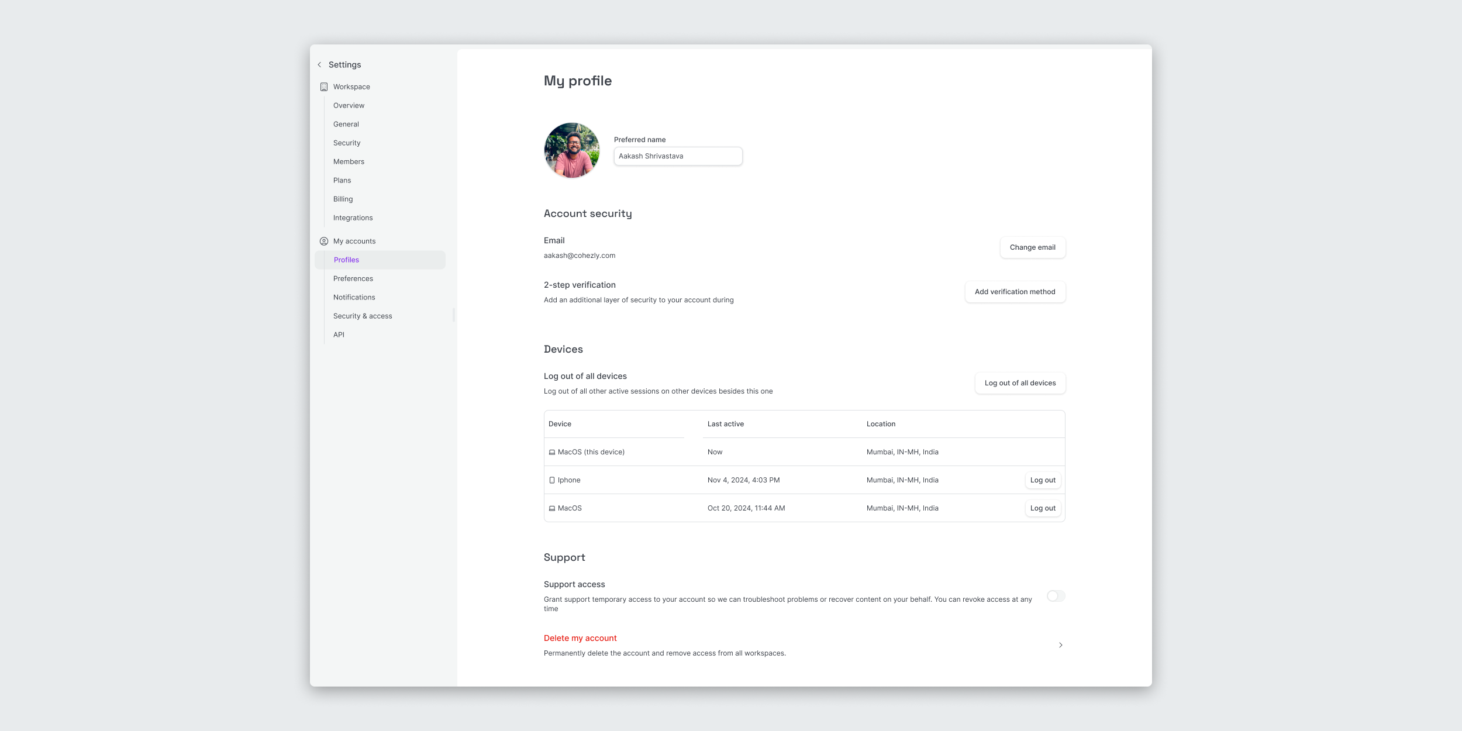Click the Change email button
1462x731 pixels.
tap(1032, 247)
